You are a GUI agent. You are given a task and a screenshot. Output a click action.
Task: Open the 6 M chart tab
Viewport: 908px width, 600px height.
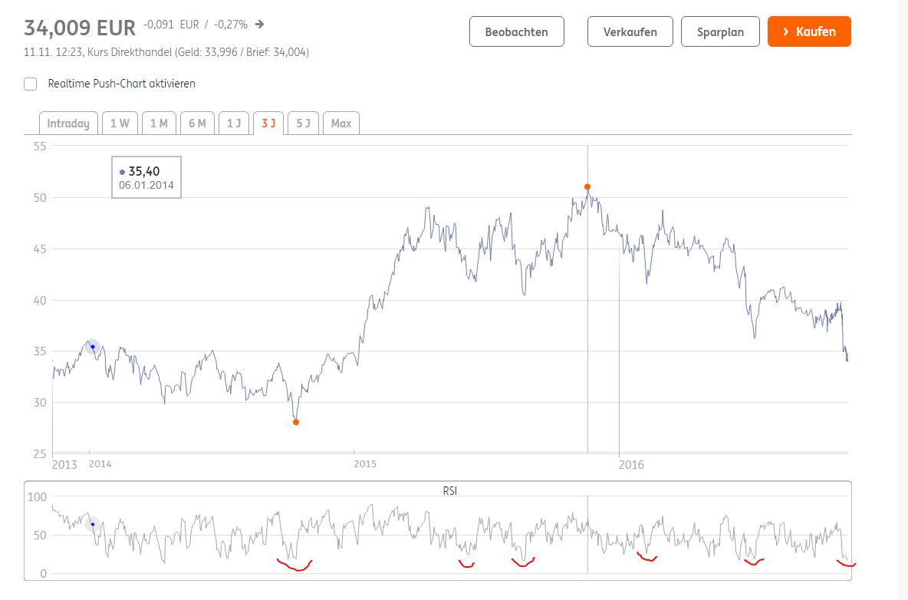coord(197,124)
